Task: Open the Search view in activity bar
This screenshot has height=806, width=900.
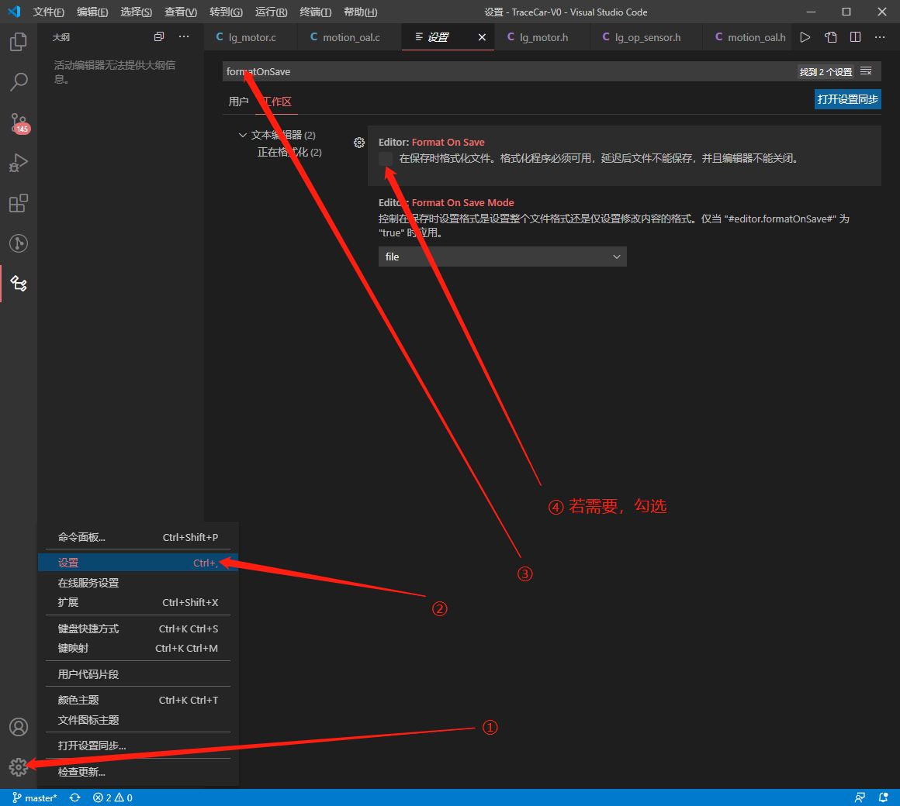Action: (x=19, y=82)
